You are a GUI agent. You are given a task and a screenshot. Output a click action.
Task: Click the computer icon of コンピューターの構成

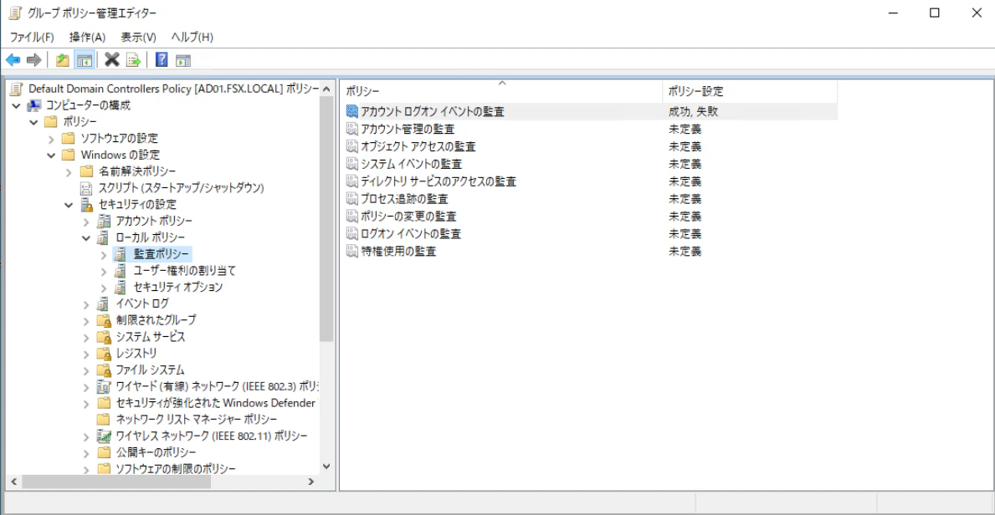click(x=33, y=105)
